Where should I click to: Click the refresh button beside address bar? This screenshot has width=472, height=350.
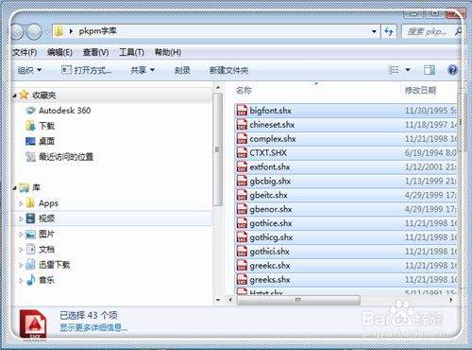tap(389, 31)
